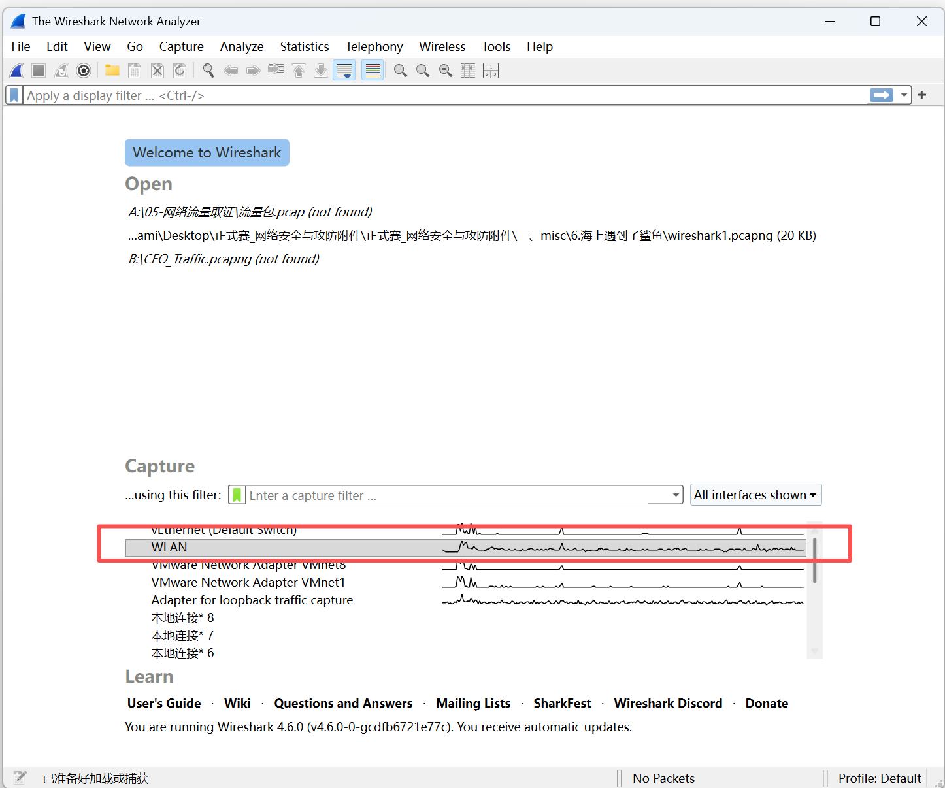This screenshot has height=788, width=945.
Task: Expand the display filter history dropdown
Action: pyautogui.click(x=904, y=95)
